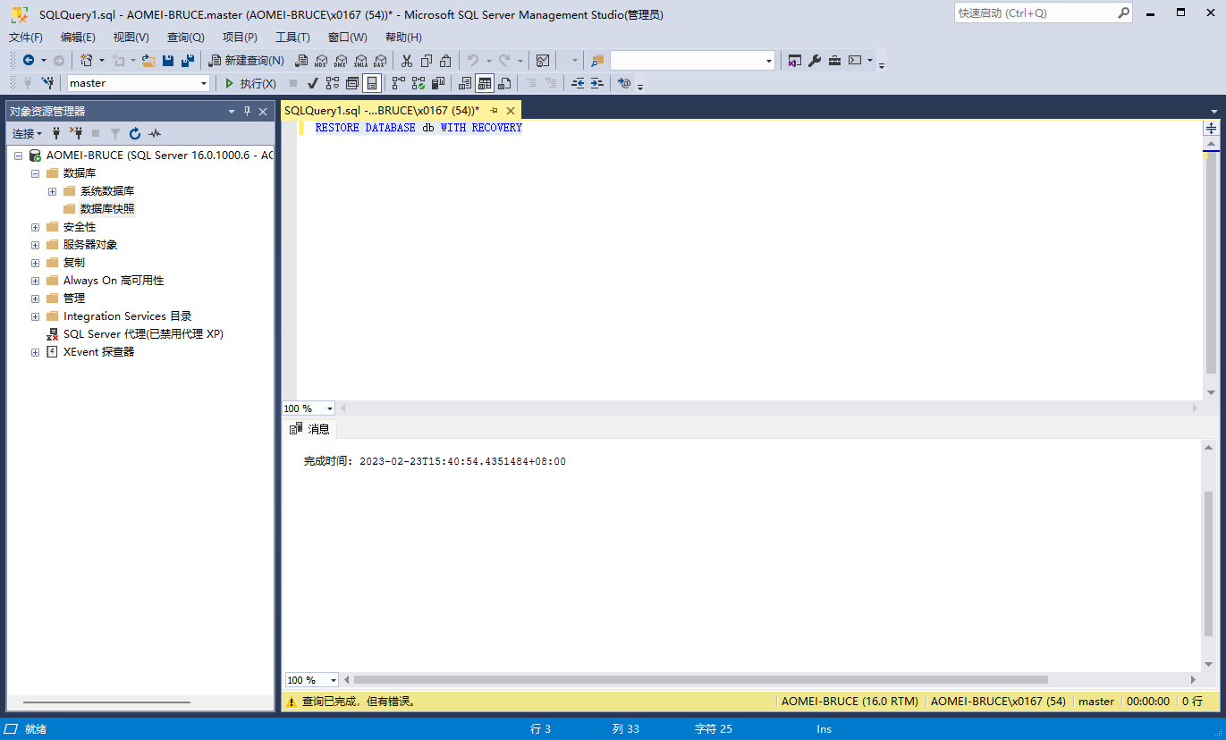Open the 查询(Q) menu
The width and height of the screenshot is (1226, 740).
click(x=185, y=38)
